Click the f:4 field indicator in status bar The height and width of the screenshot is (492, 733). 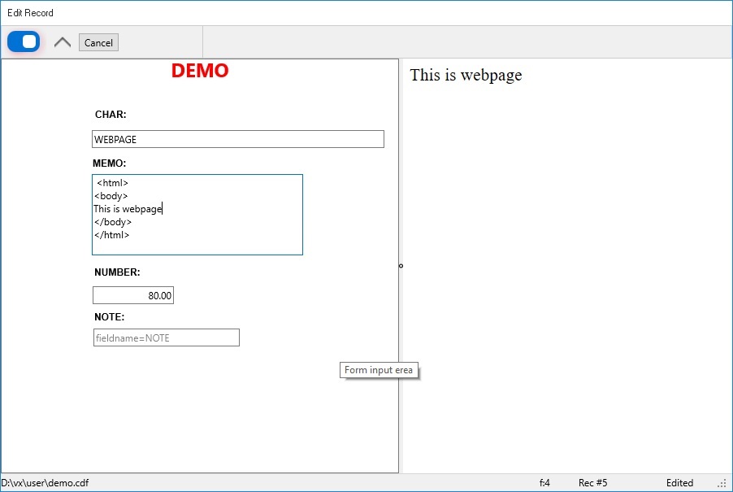[544, 483]
